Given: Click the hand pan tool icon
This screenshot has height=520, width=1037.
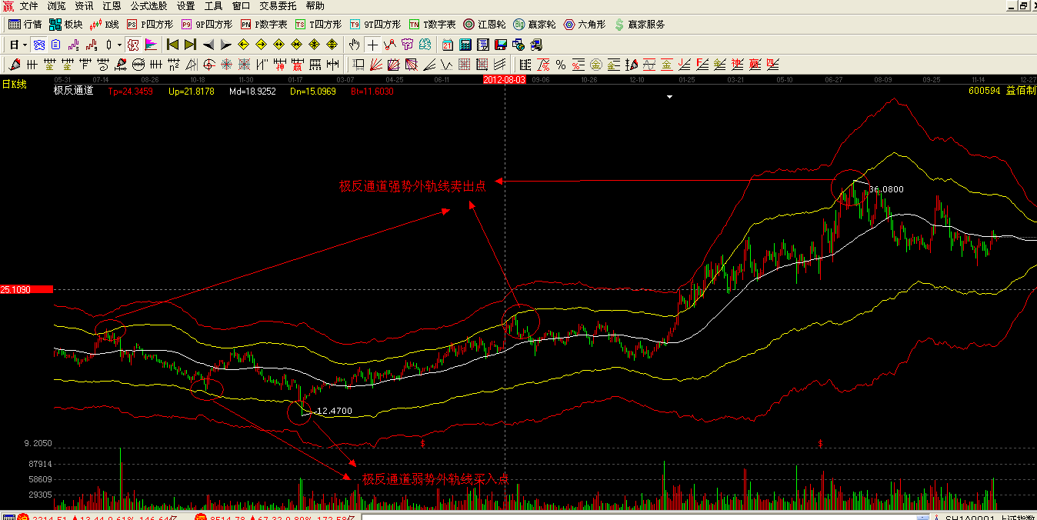Looking at the screenshot, I should click(x=354, y=45).
